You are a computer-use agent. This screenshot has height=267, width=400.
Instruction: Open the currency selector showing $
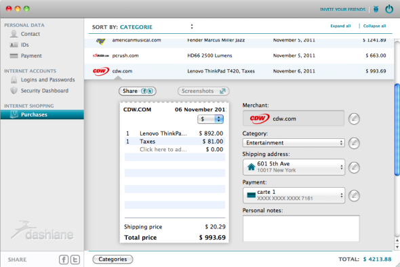(210, 119)
